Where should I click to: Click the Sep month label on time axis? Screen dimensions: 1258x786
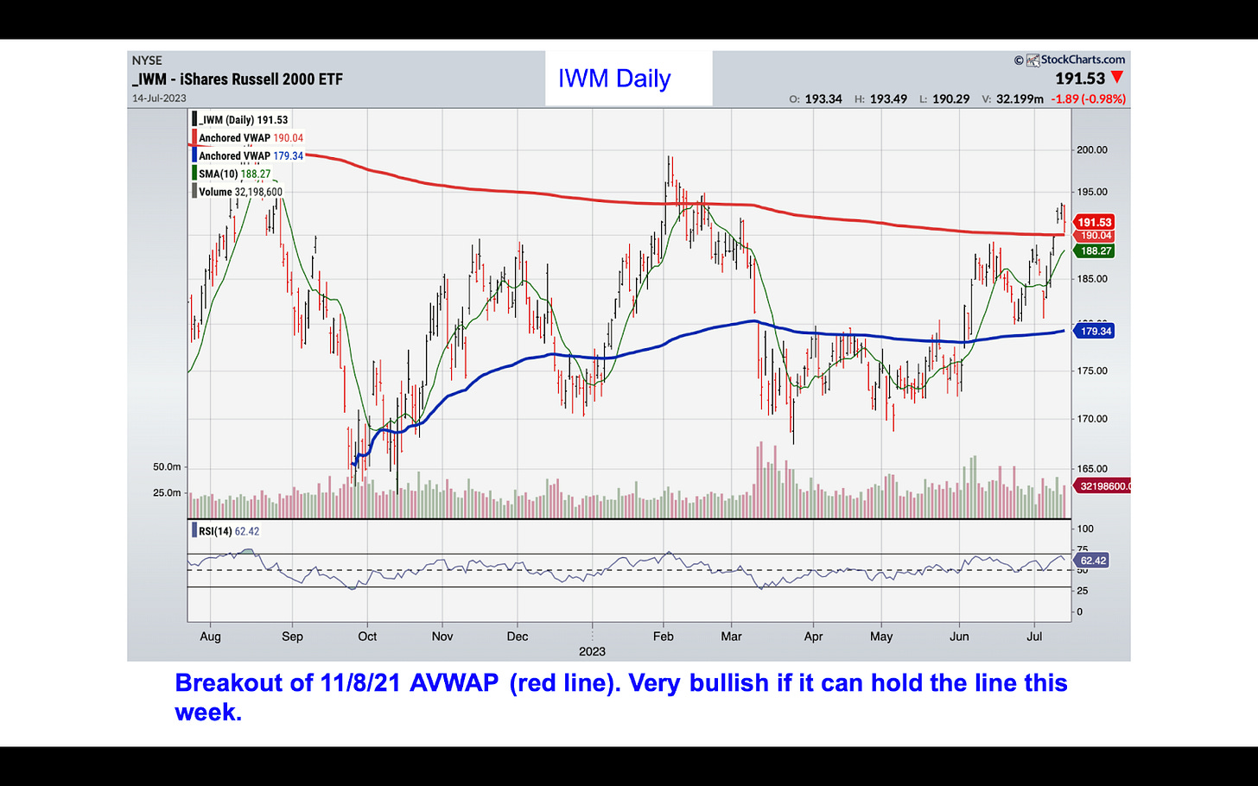point(292,637)
